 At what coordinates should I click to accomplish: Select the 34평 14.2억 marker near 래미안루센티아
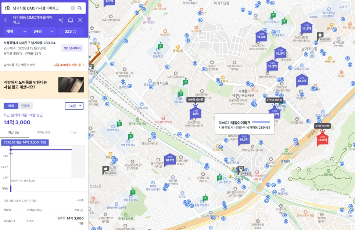pyautogui.click(x=272, y=66)
